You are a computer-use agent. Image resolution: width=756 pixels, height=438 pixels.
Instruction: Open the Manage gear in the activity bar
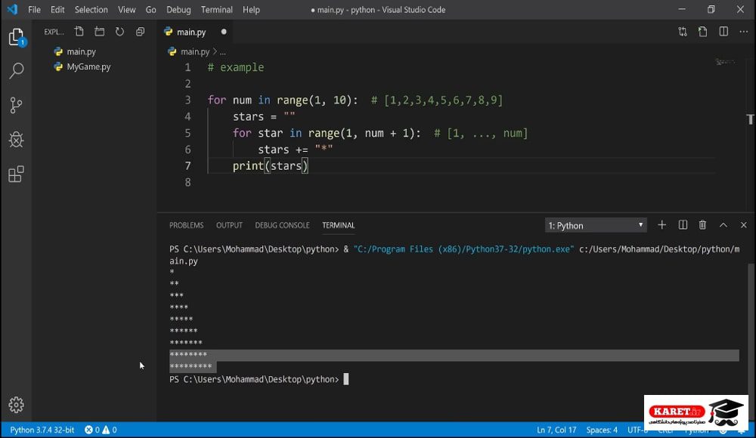16,405
